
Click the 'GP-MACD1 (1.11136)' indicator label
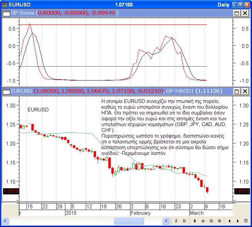coord(194,91)
